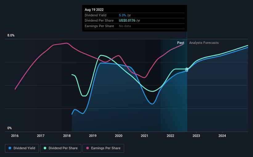Click the 2020 x-axis year label

pyautogui.click(x=119, y=136)
